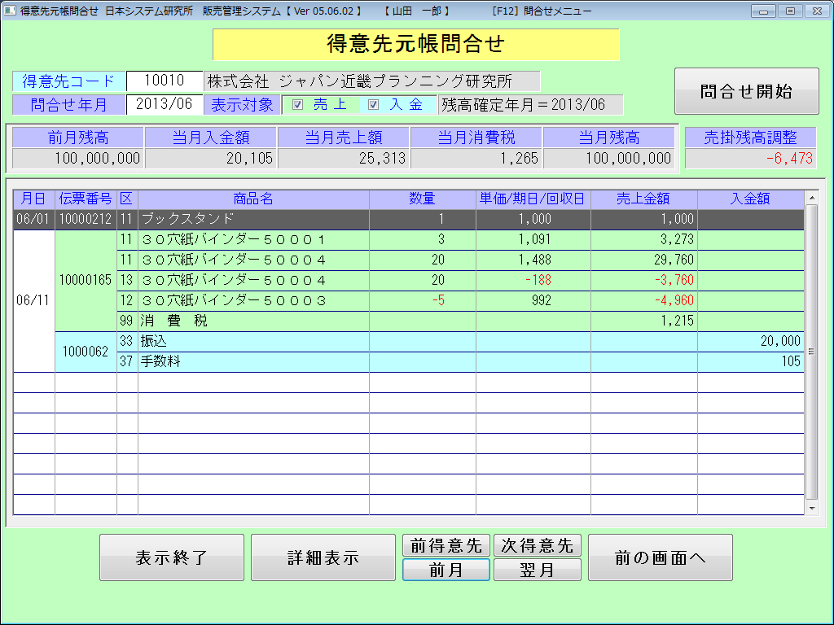
Task: Click the 当月売上額 value 25,313
Action: point(344,159)
